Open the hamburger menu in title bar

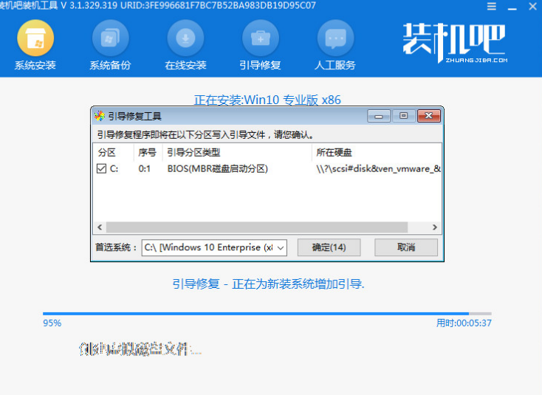click(492, 6)
